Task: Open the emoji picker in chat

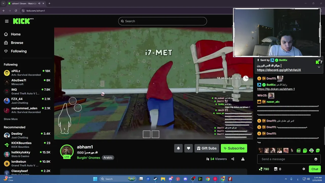Action: [x=316, y=159]
